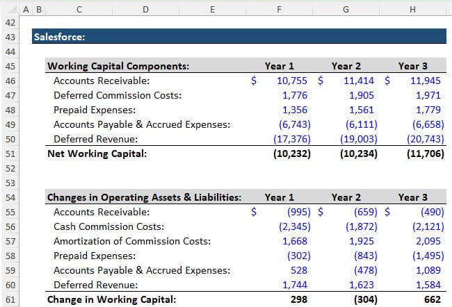Click the value 1,971
Viewport: 452px width, 307px height.
pos(428,95)
